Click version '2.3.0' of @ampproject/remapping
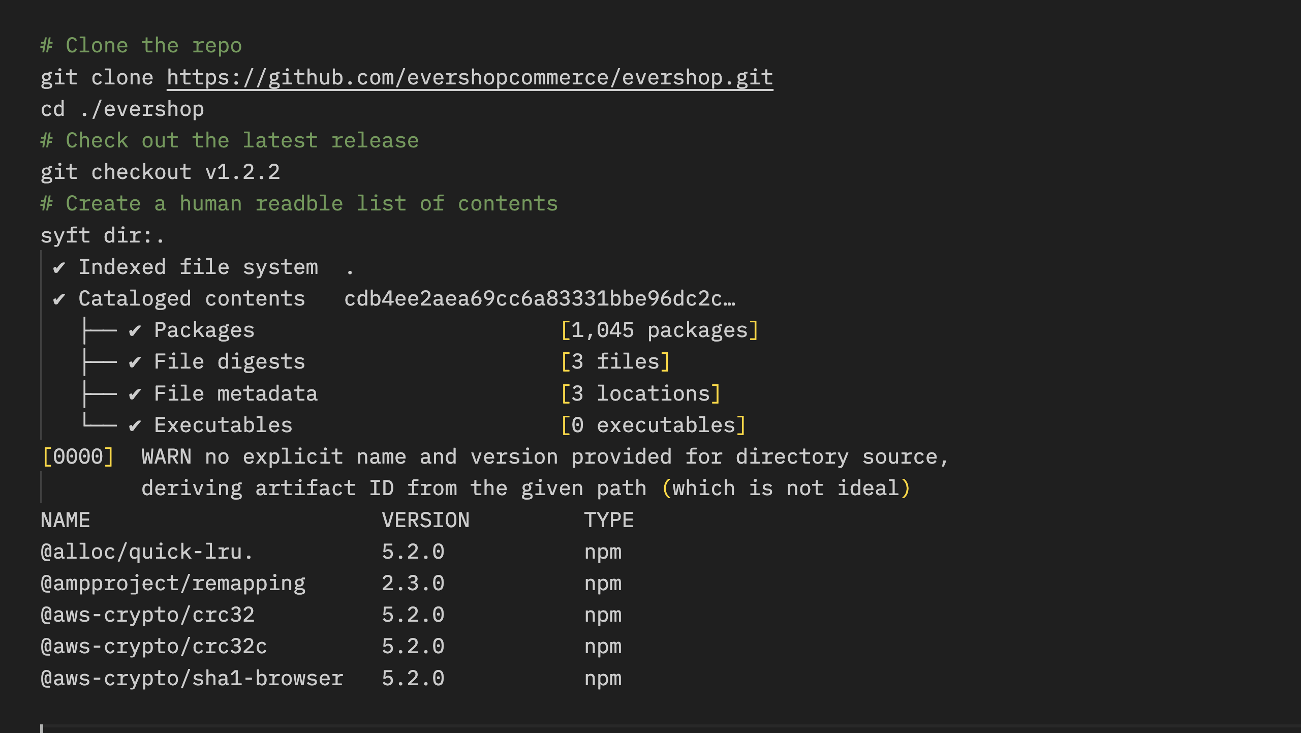 [x=413, y=584]
